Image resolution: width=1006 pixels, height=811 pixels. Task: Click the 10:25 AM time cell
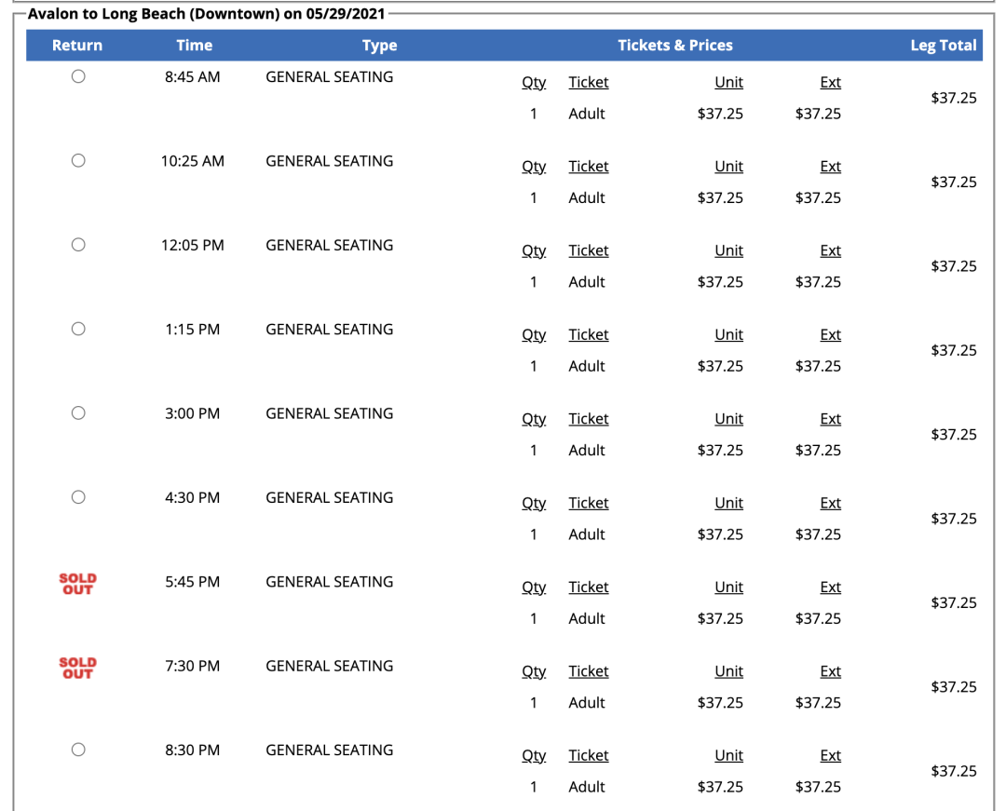click(193, 161)
